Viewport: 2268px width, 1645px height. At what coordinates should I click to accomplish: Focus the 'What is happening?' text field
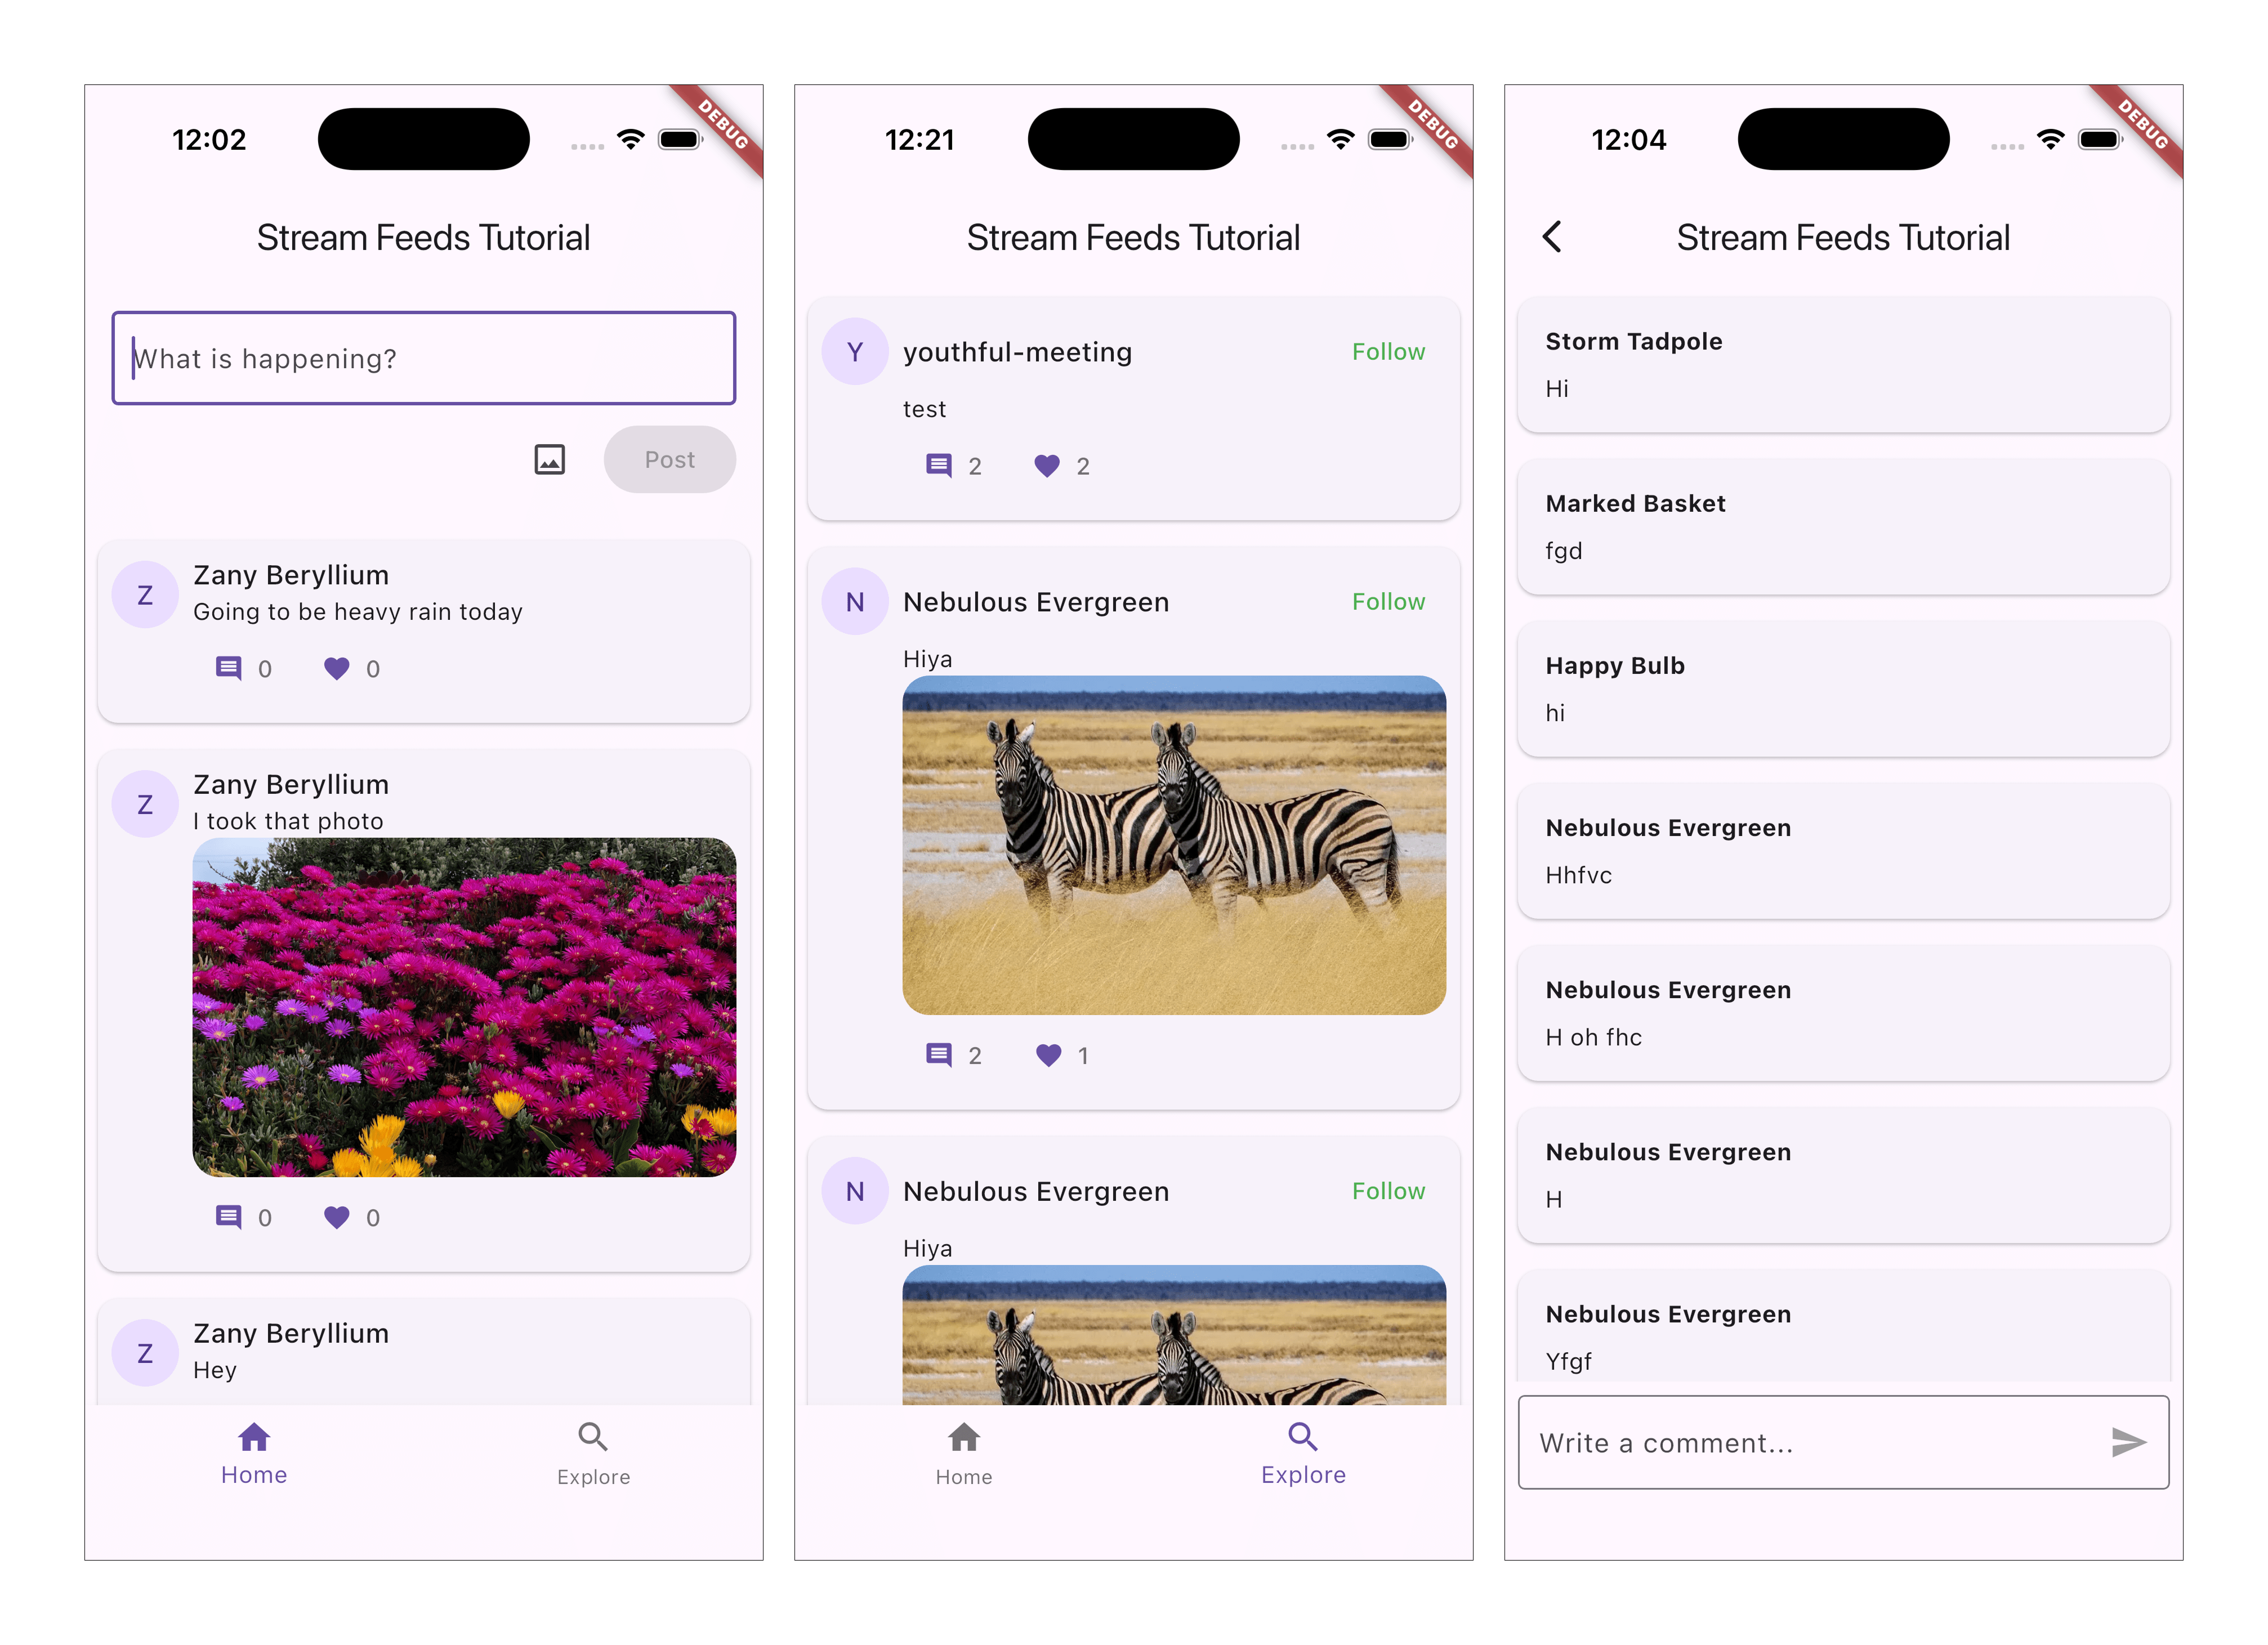tap(424, 358)
